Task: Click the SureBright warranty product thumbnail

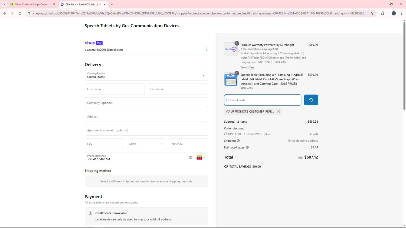Action: click(x=231, y=49)
